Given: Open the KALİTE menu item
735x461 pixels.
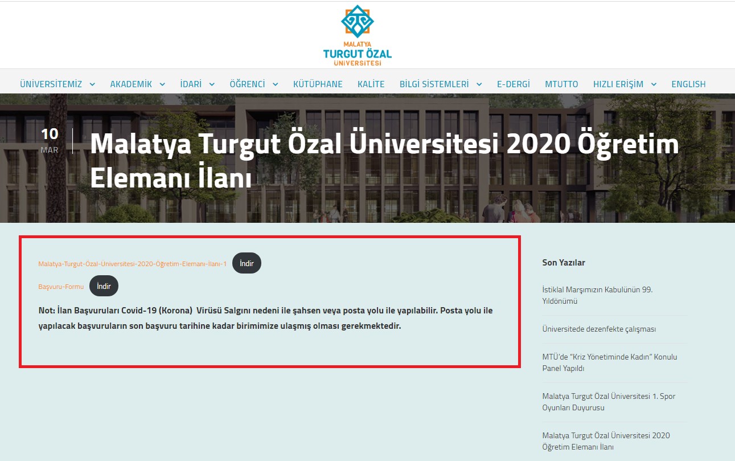Looking at the screenshot, I should [x=371, y=84].
